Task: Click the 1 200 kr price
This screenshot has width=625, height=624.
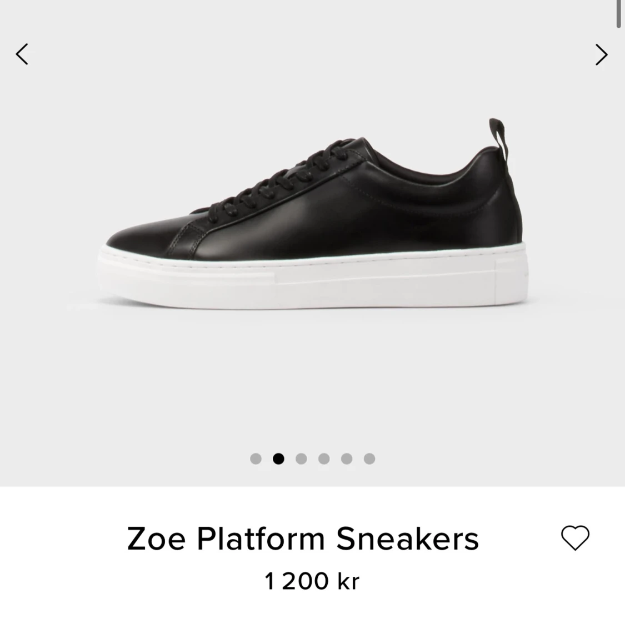Action: click(312, 581)
